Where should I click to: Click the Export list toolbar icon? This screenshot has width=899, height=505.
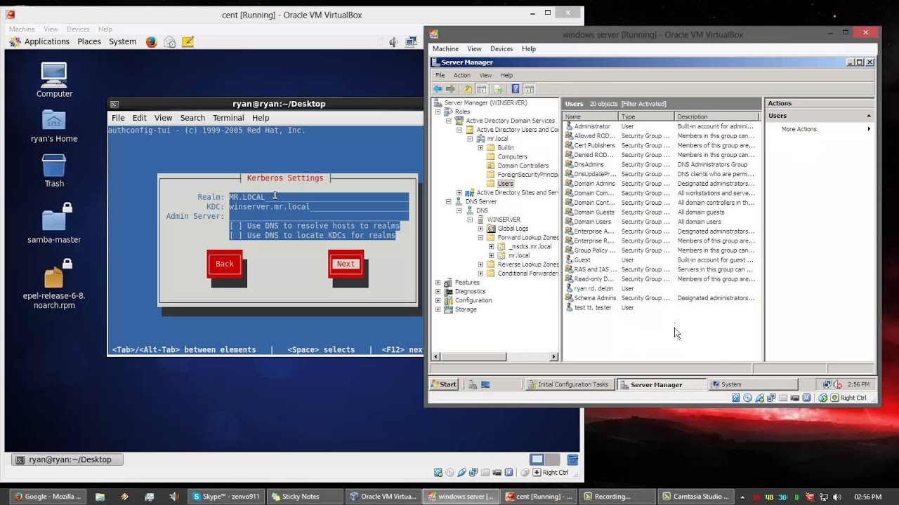(x=498, y=89)
